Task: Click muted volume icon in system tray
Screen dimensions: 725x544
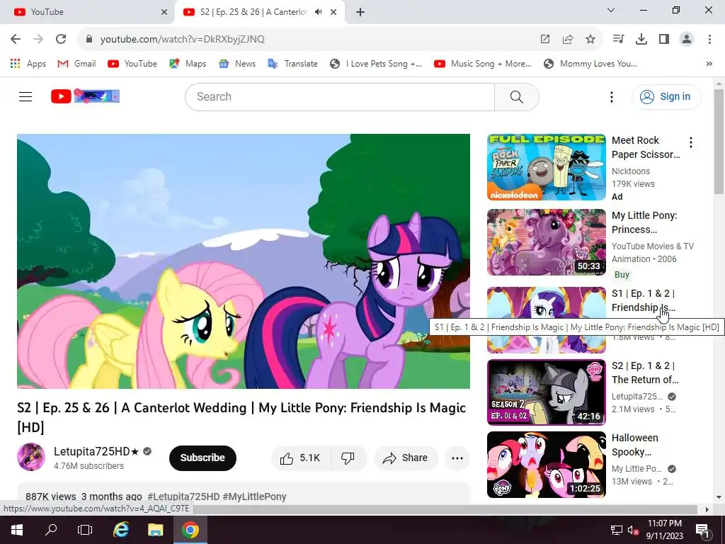Action: point(634,530)
